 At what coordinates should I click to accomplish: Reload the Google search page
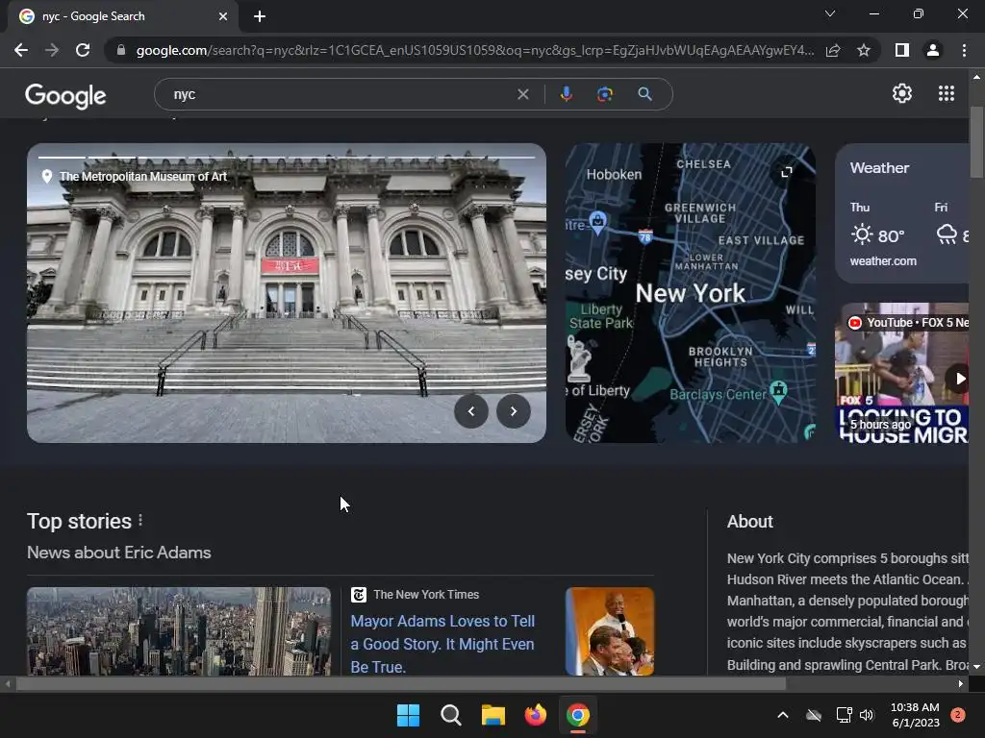point(83,50)
